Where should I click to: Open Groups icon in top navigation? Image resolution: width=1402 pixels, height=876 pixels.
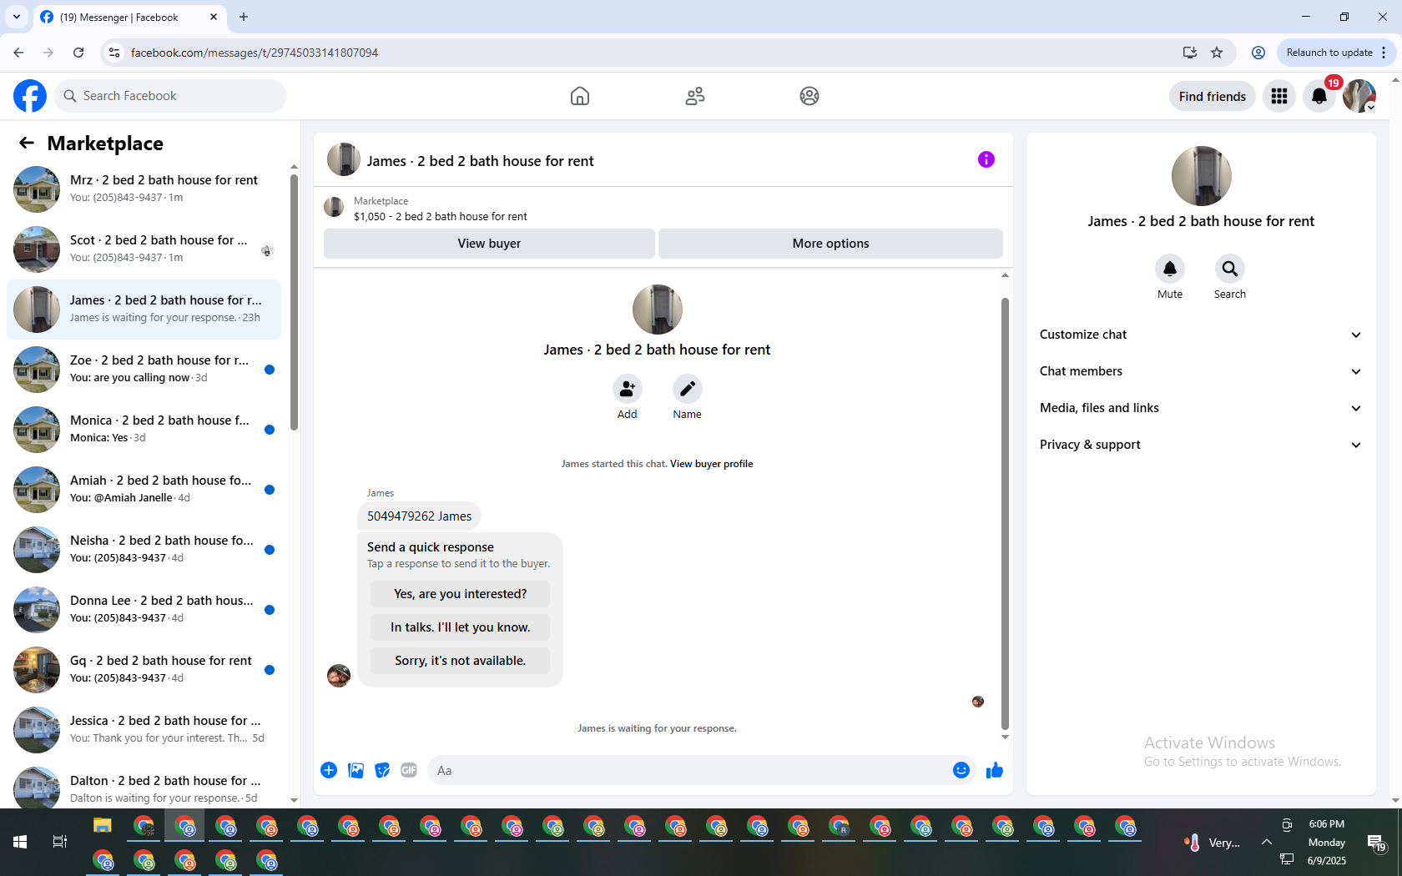point(809,96)
